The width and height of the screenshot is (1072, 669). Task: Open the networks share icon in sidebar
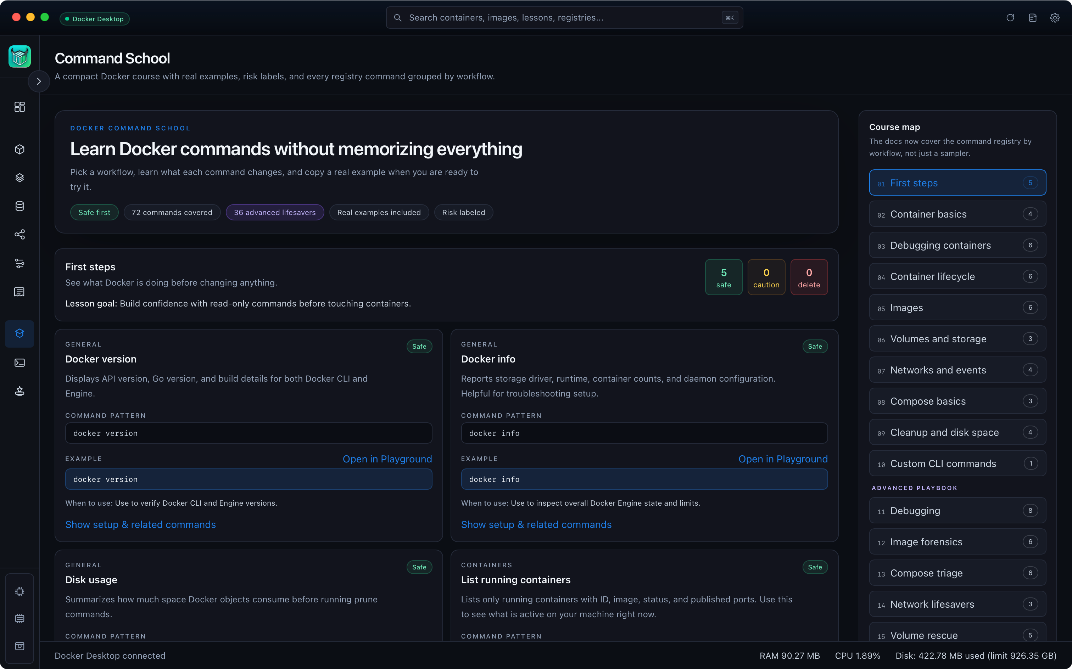19,234
